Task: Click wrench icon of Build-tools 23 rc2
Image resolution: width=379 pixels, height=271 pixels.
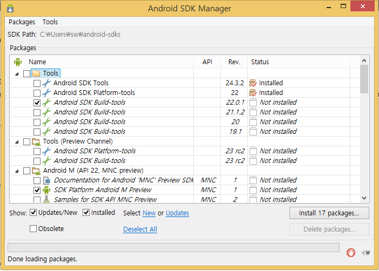Action: pos(46,161)
